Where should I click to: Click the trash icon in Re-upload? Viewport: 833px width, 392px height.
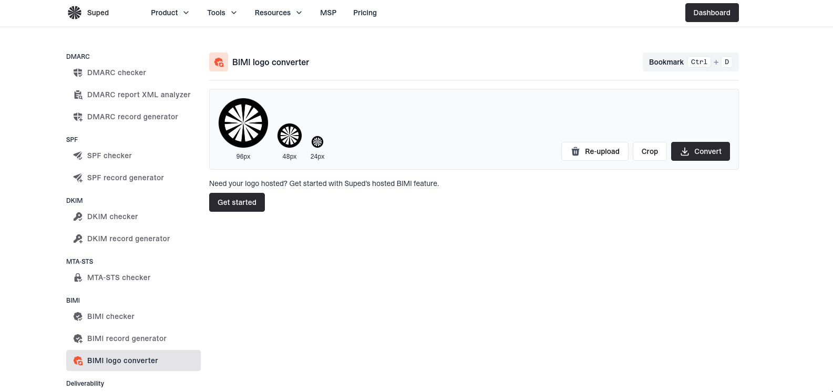575,151
